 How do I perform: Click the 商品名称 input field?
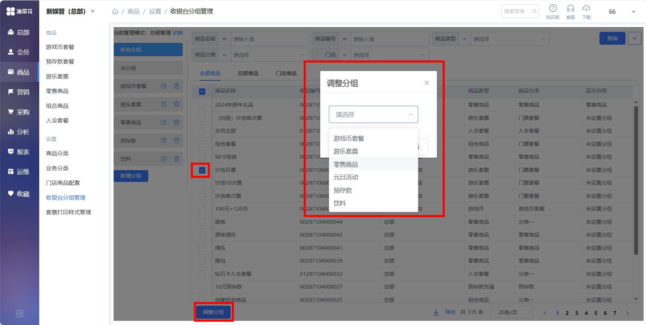point(270,39)
